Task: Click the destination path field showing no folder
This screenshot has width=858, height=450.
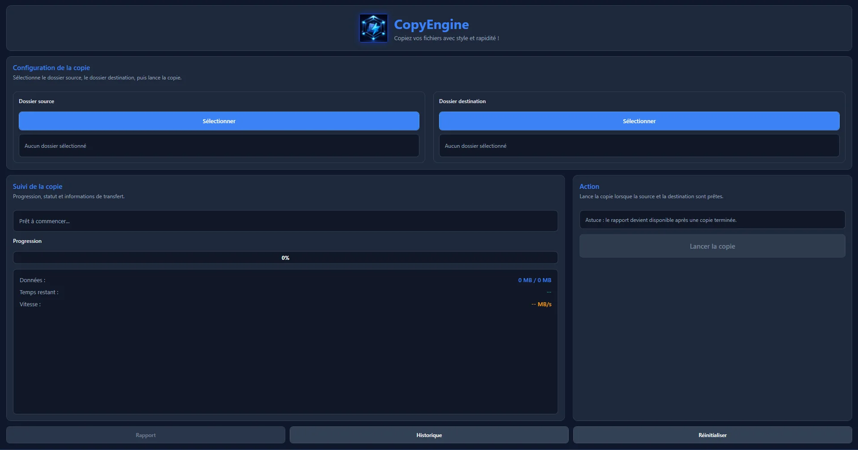Action: 639,146
